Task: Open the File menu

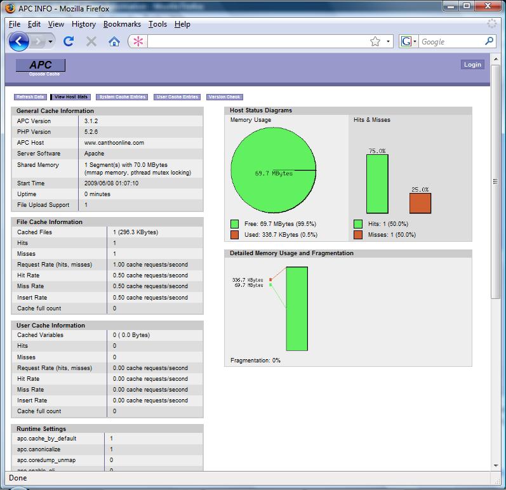Action: coord(15,24)
